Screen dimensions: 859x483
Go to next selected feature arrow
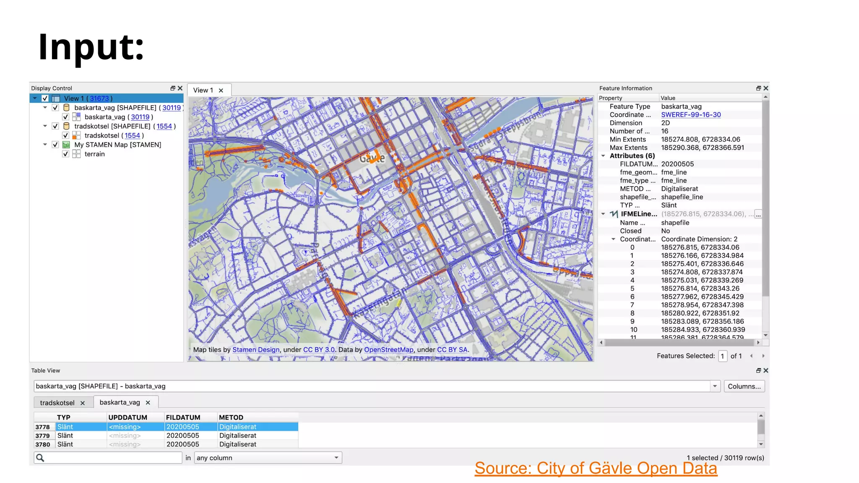point(763,356)
